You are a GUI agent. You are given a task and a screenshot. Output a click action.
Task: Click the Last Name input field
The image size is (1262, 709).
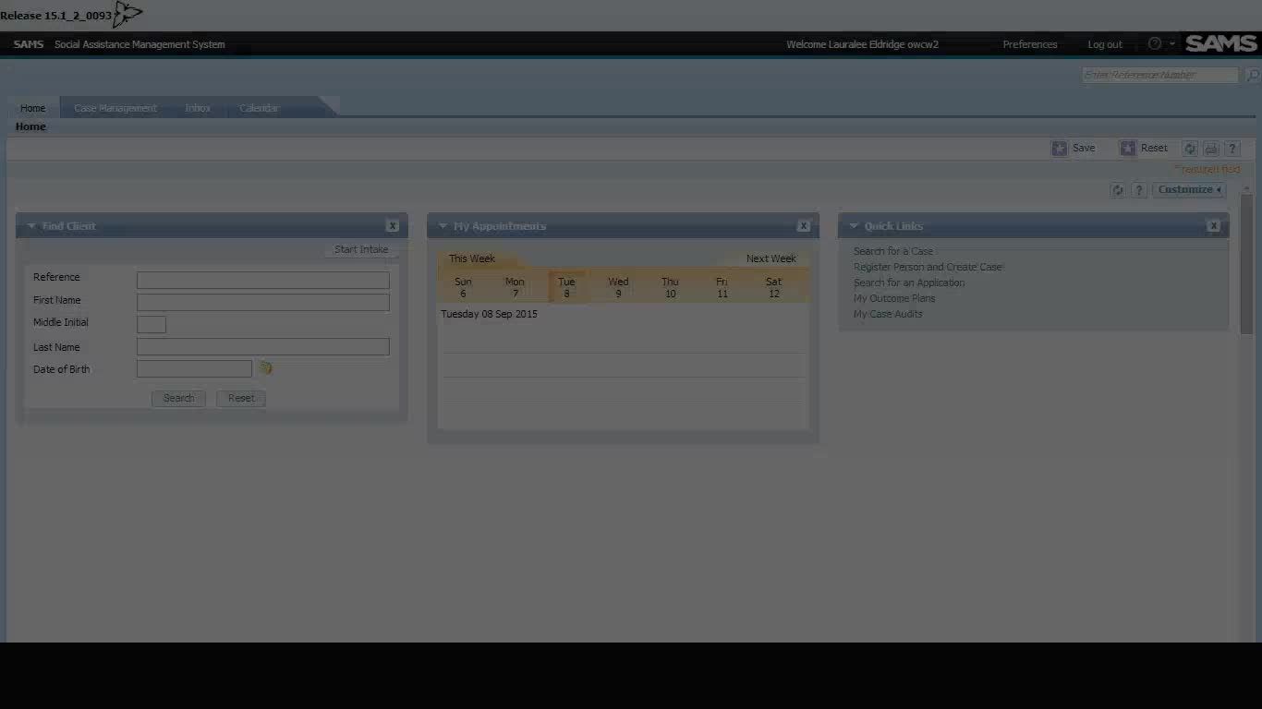[263, 347]
